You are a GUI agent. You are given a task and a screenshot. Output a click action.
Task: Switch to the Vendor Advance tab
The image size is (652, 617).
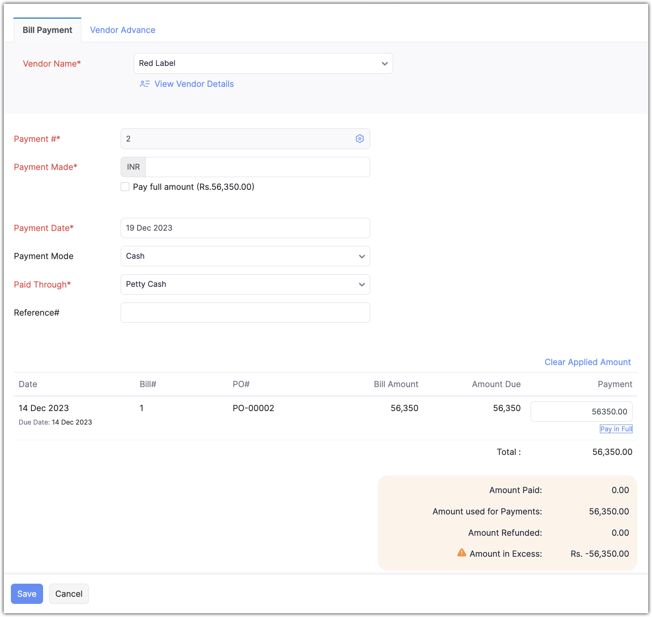tap(123, 30)
